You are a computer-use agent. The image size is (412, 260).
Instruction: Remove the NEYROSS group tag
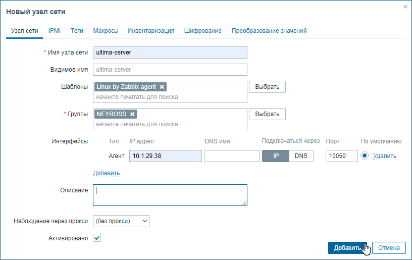pos(132,114)
